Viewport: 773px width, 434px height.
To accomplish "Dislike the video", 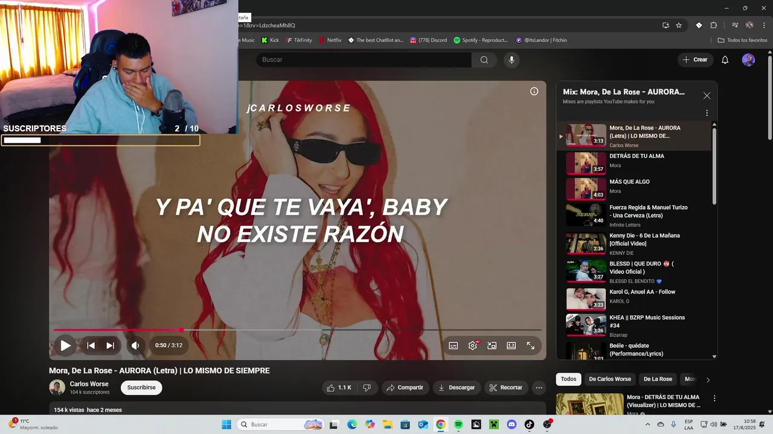I will [x=367, y=388].
